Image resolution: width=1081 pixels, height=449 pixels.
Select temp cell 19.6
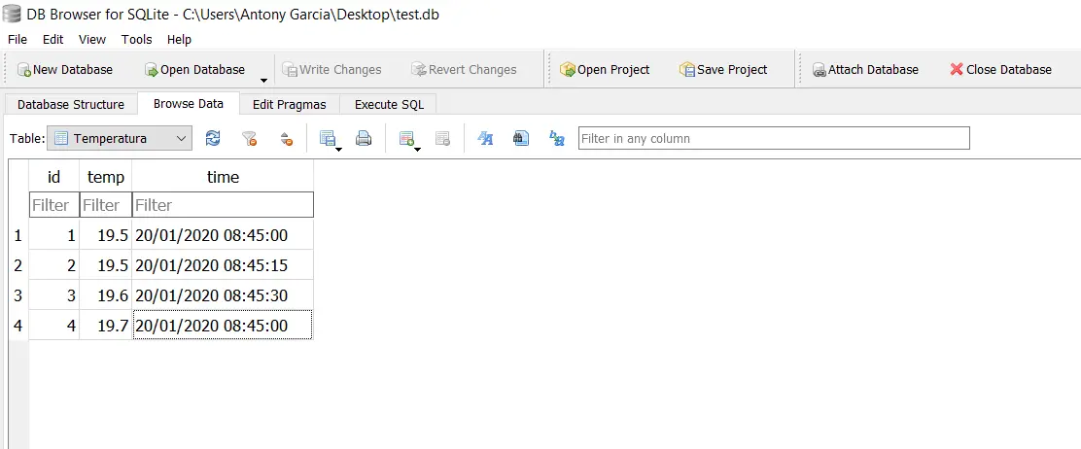point(106,295)
